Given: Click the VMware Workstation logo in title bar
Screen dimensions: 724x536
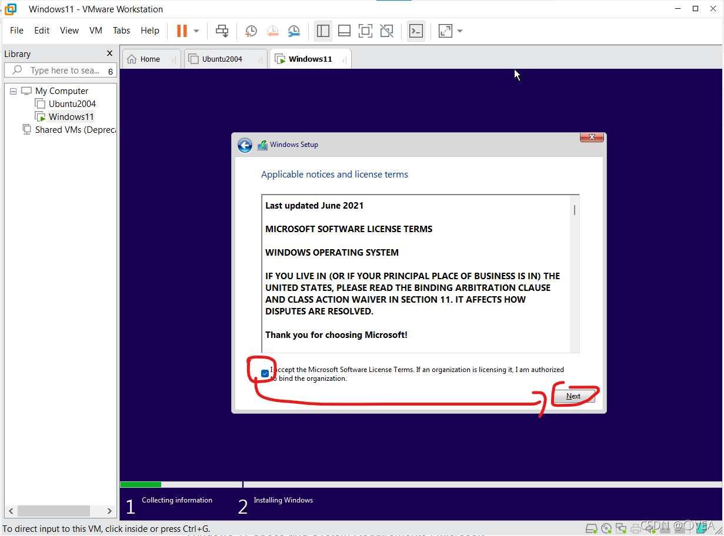Looking at the screenshot, I should tap(10, 9).
